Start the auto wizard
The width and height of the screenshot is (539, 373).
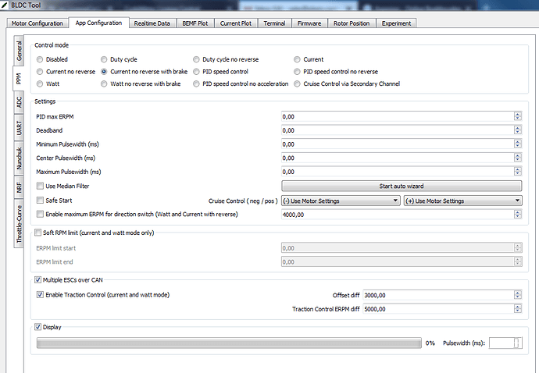coord(401,186)
